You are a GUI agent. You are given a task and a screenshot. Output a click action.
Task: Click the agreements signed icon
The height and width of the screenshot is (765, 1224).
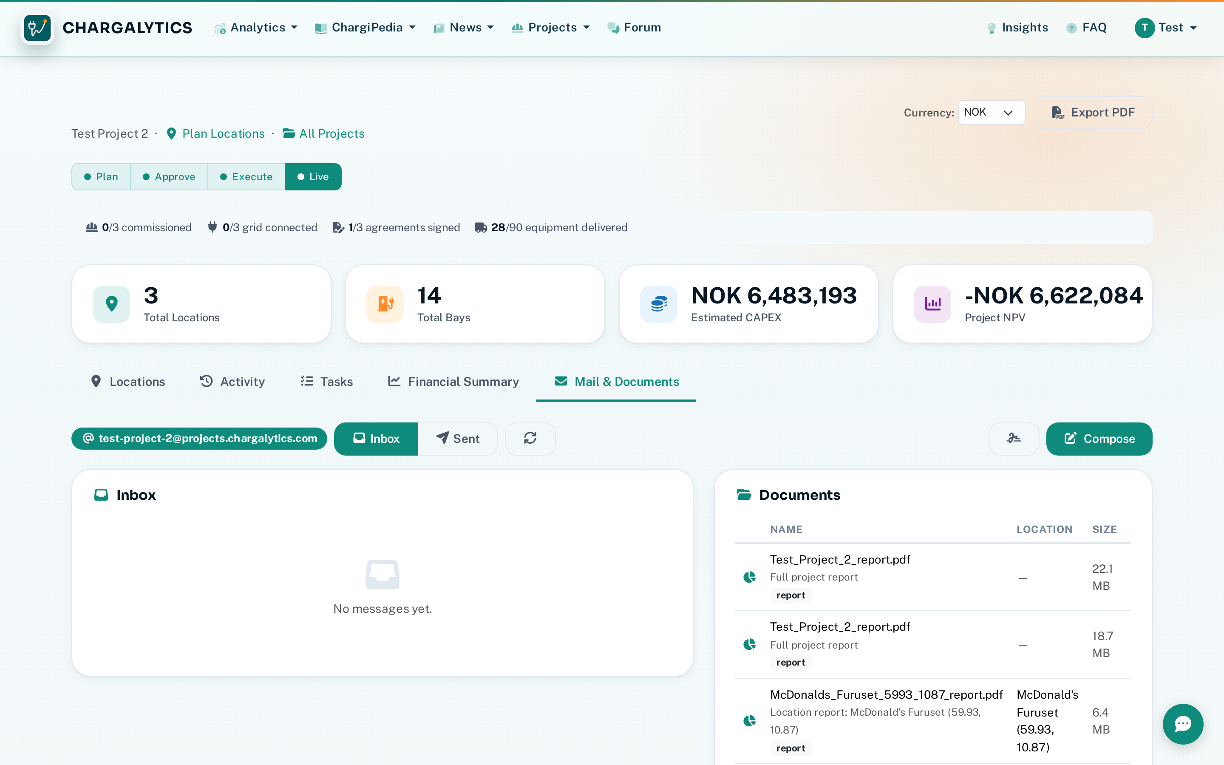tap(338, 228)
